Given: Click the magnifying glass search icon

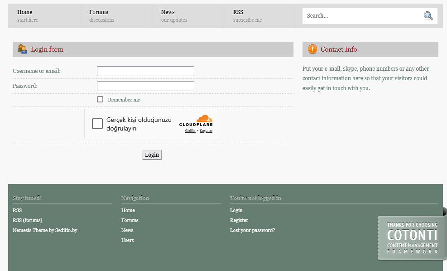Looking at the screenshot, I should click(x=428, y=15).
